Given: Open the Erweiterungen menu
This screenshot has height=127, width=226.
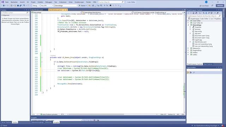Looking at the screenshot, I should pyautogui.click(x=79, y=2).
